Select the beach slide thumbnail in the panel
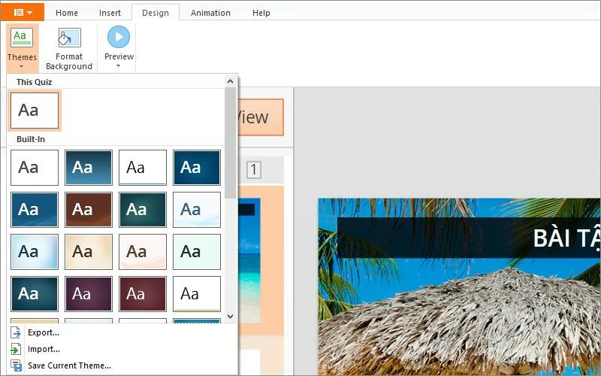This screenshot has width=601, height=376. (249, 260)
